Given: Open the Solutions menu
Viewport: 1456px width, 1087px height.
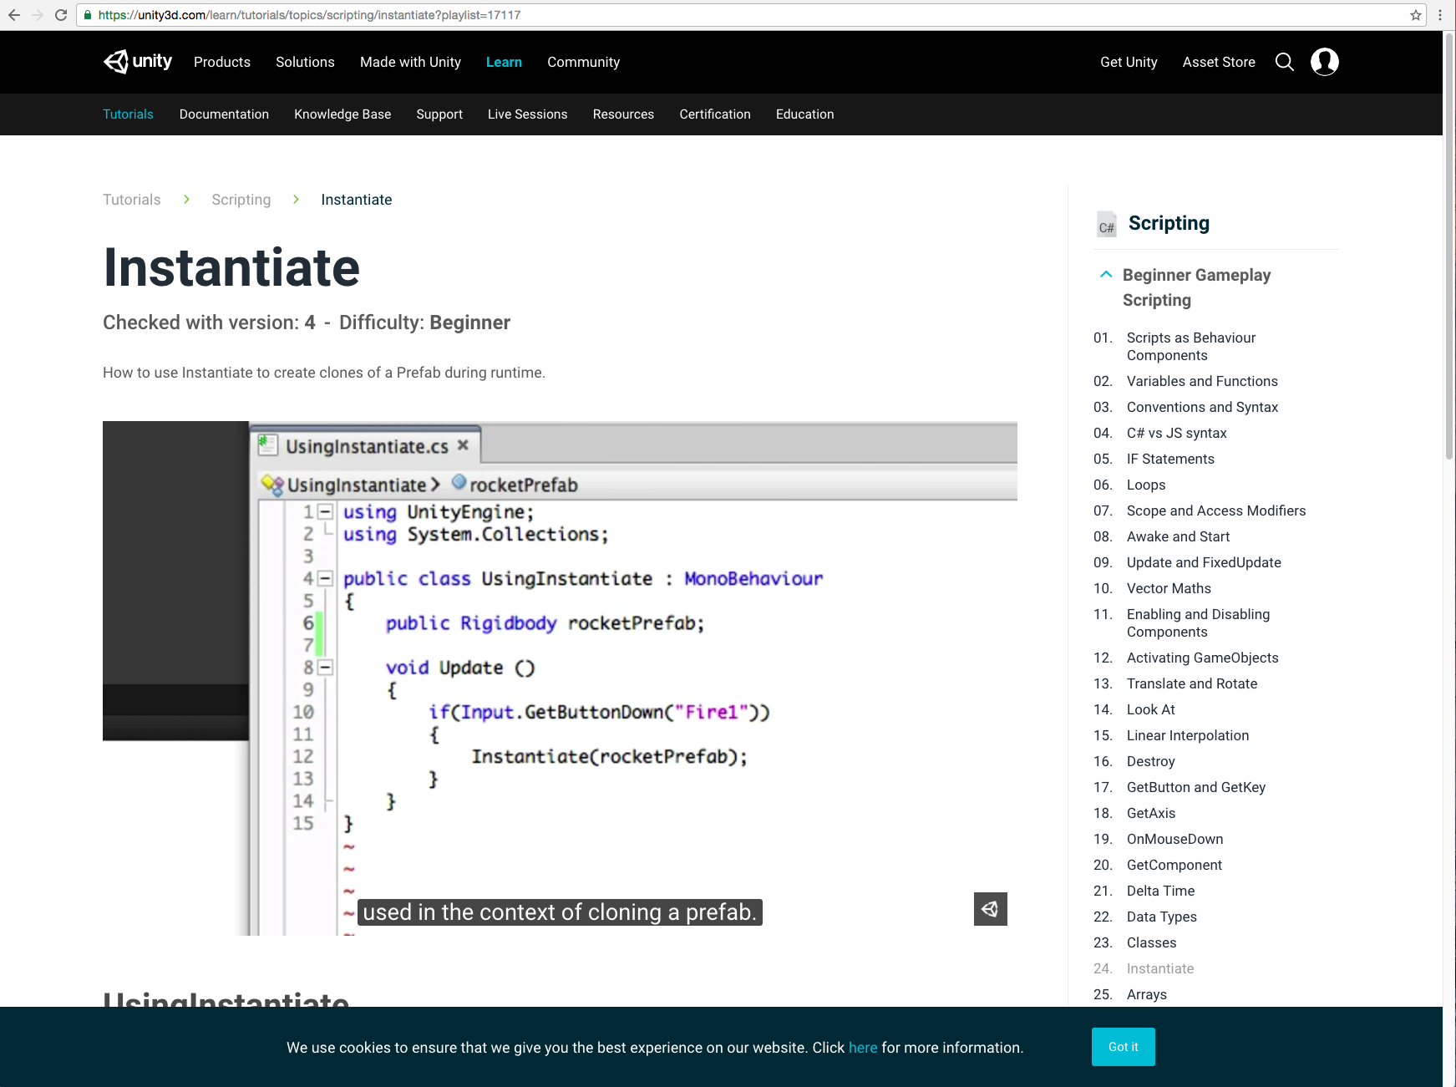Looking at the screenshot, I should (305, 62).
